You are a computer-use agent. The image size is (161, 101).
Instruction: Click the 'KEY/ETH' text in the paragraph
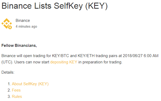click(x=86, y=56)
